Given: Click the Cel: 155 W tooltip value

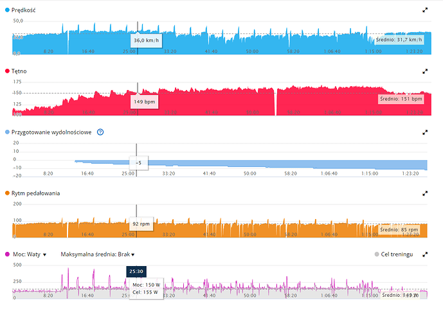Looking at the screenshot, I should 145,292.
